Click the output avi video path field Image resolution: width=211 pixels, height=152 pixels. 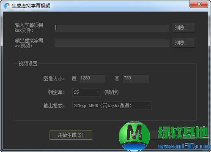[x=112, y=43]
